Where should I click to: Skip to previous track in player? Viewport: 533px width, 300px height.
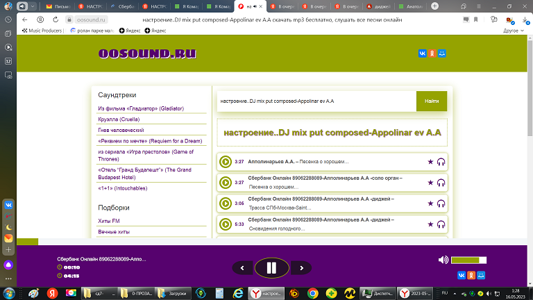242,268
